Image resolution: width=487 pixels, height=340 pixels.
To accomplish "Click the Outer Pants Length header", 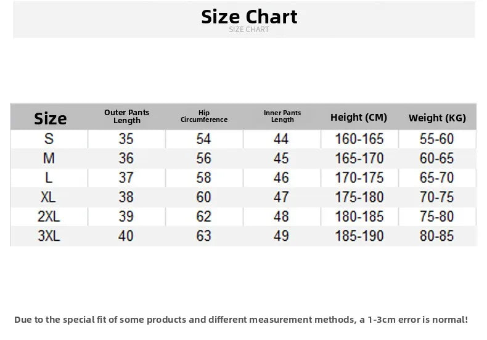I will click(x=127, y=116).
